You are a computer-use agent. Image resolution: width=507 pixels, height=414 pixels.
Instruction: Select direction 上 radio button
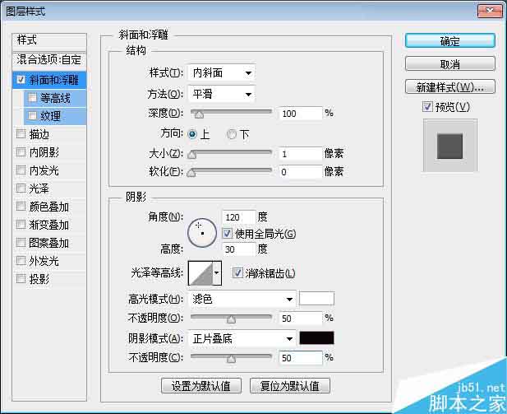click(192, 134)
